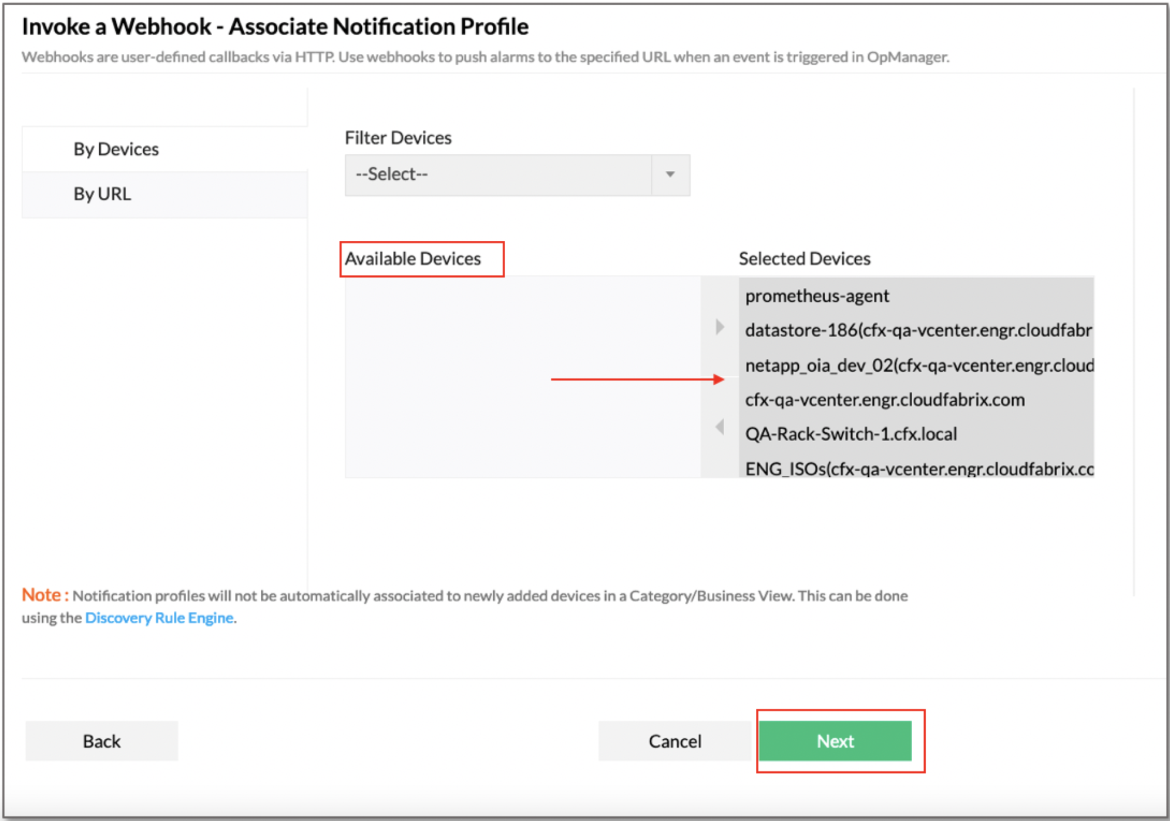Click the Next button
This screenshot has height=821, width=1170.
[x=835, y=741]
